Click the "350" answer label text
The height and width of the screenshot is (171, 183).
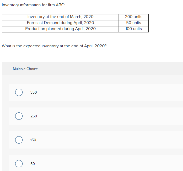pyautogui.click(x=34, y=92)
